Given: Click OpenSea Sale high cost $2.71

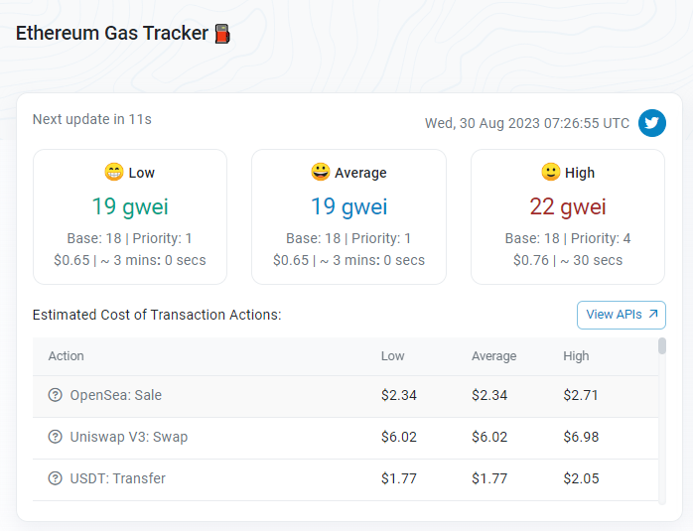Looking at the screenshot, I should (x=581, y=395).
